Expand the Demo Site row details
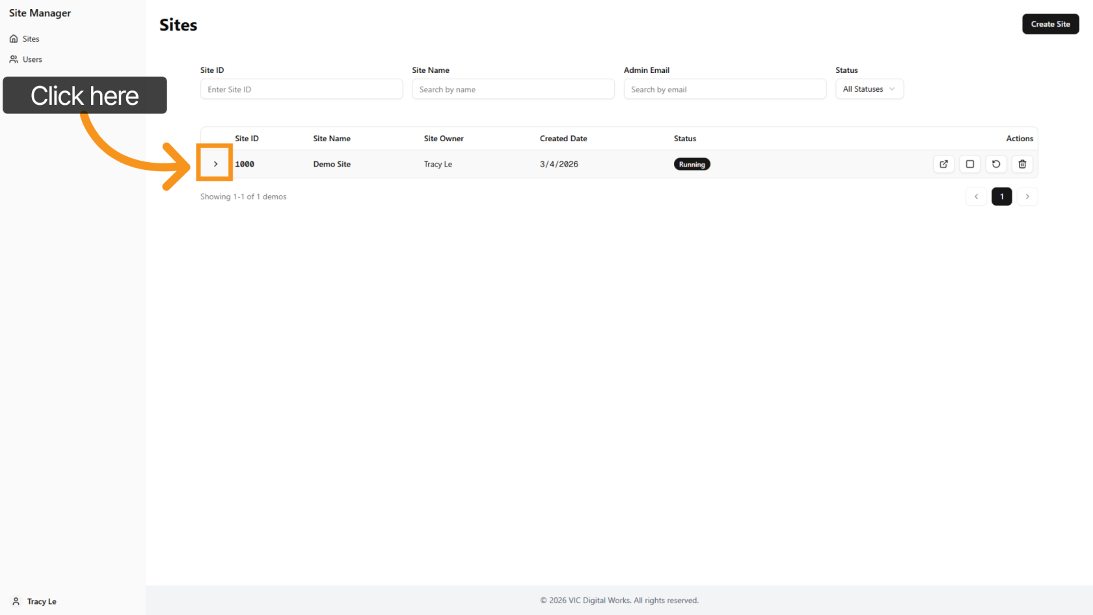This screenshot has height=615, width=1093. 215,163
